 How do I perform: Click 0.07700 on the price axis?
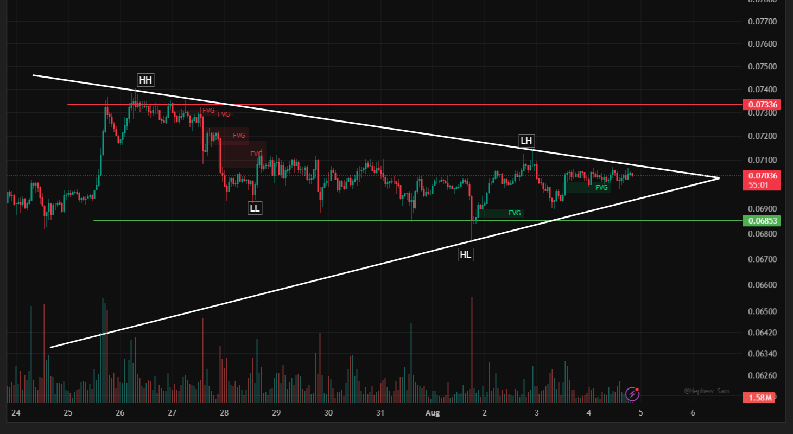[763, 22]
